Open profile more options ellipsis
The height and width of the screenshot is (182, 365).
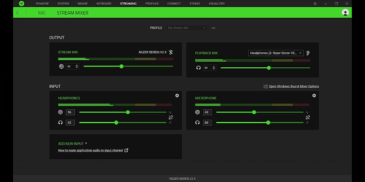click(x=213, y=28)
